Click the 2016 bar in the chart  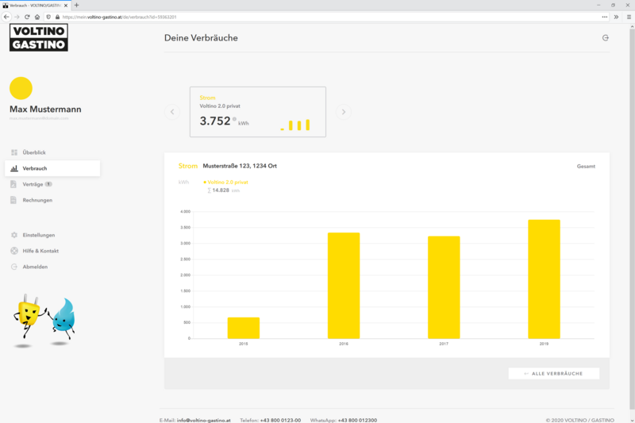pyautogui.click(x=344, y=286)
